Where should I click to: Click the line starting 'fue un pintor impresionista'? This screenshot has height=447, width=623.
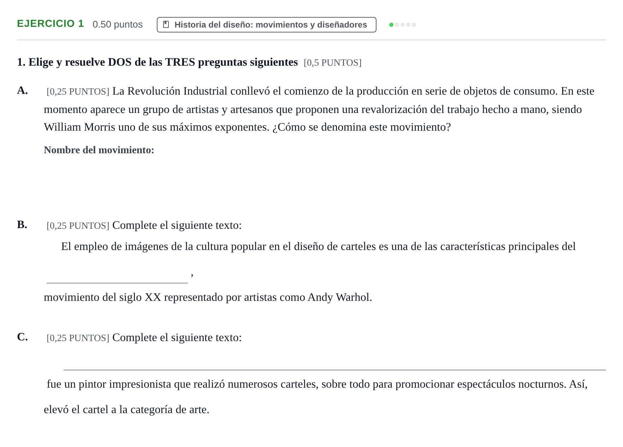(317, 384)
